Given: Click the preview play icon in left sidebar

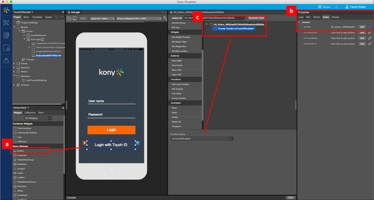Looking at the screenshot, I should point(6,48).
